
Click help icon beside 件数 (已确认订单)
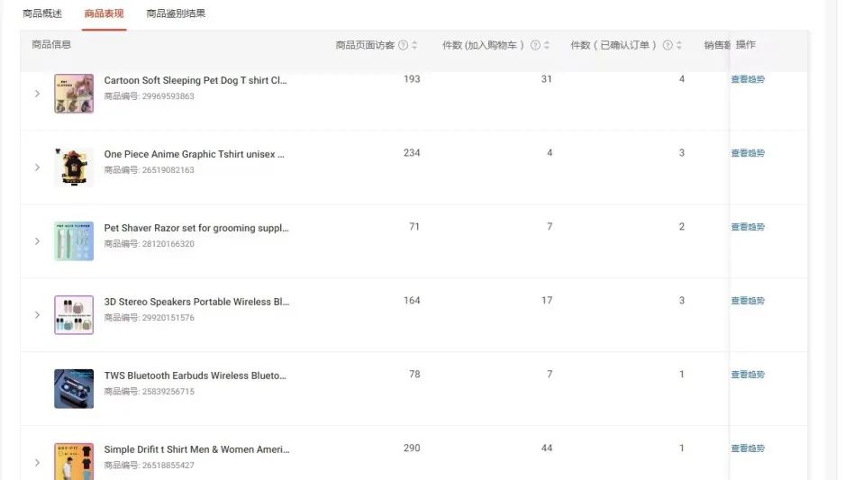[668, 45]
